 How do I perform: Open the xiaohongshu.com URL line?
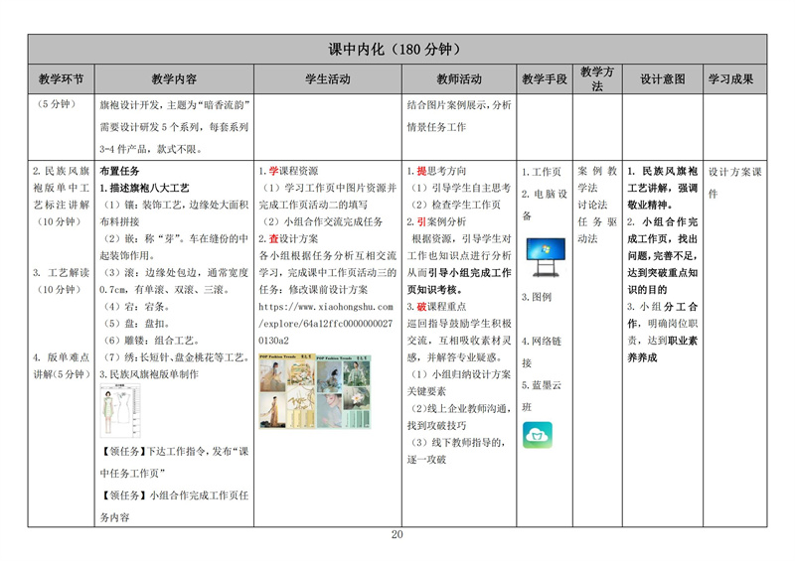tap(326, 307)
